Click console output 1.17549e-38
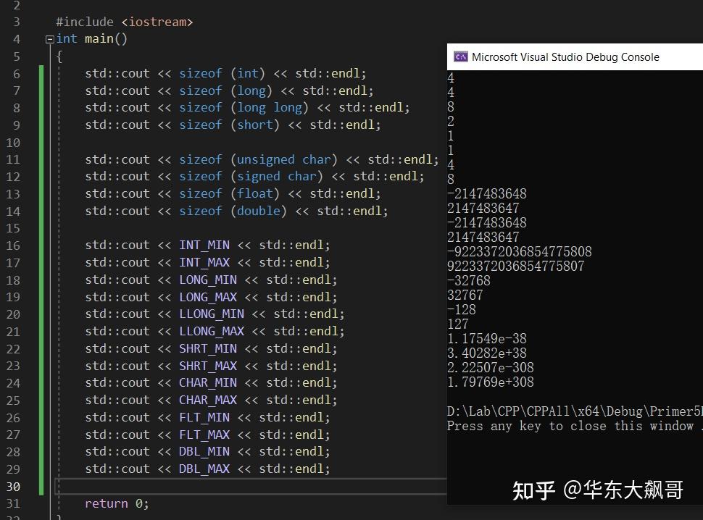Screen dimensions: 703x520 point(487,339)
